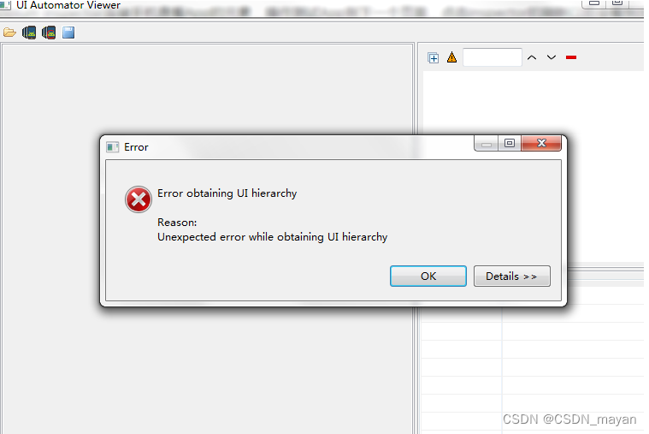Minimize the Error dialog window

point(487,144)
